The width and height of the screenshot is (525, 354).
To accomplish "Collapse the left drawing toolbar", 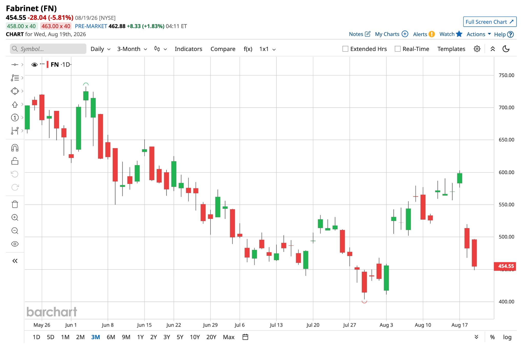I will 15,261.
